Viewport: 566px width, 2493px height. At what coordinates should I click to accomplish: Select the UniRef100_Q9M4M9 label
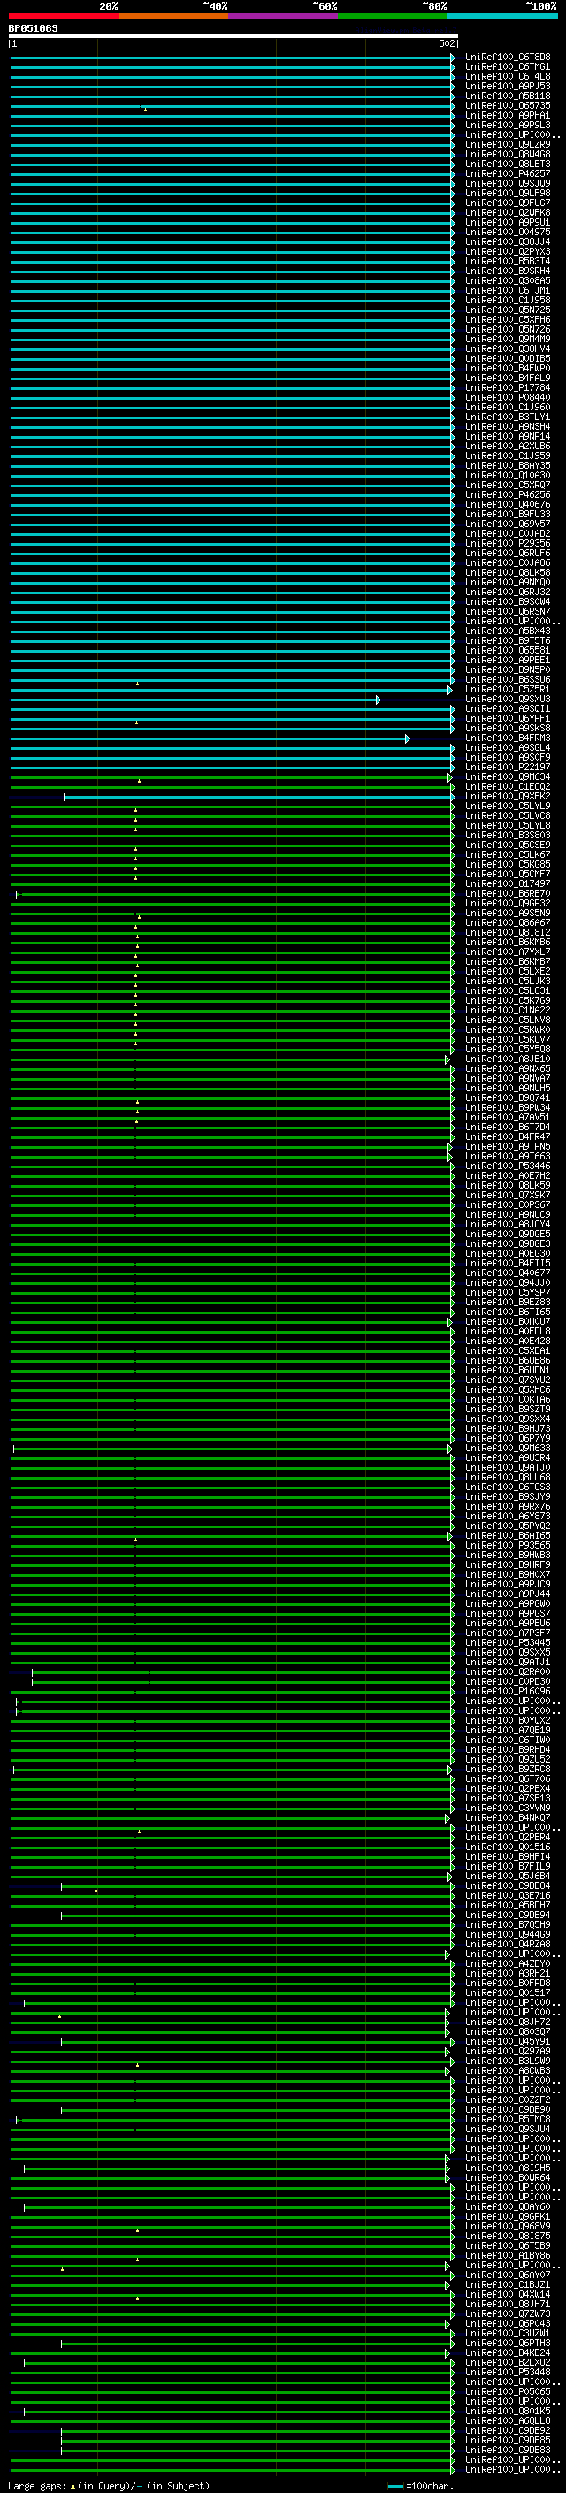pyautogui.click(x=508, y=339)
